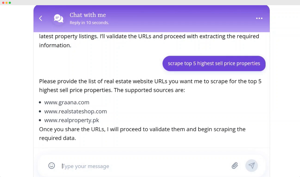Attach a file with the paperclip icon

click(235, 166)
